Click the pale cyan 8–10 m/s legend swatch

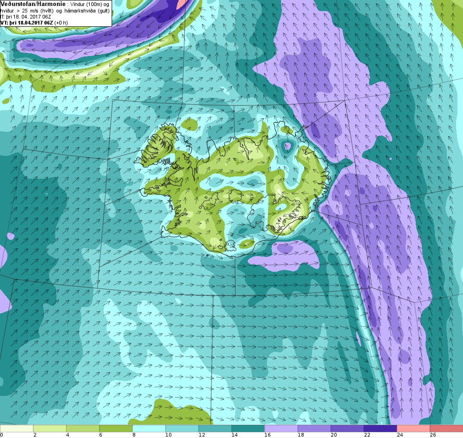click(x=149, y=429)
